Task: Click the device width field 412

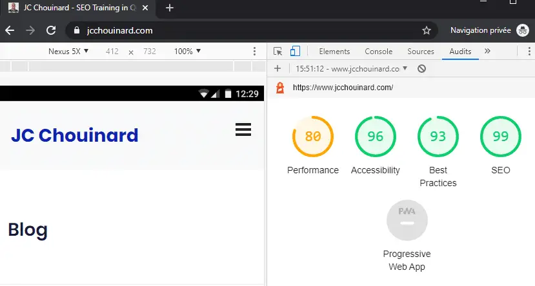Action: coord(112,52)
